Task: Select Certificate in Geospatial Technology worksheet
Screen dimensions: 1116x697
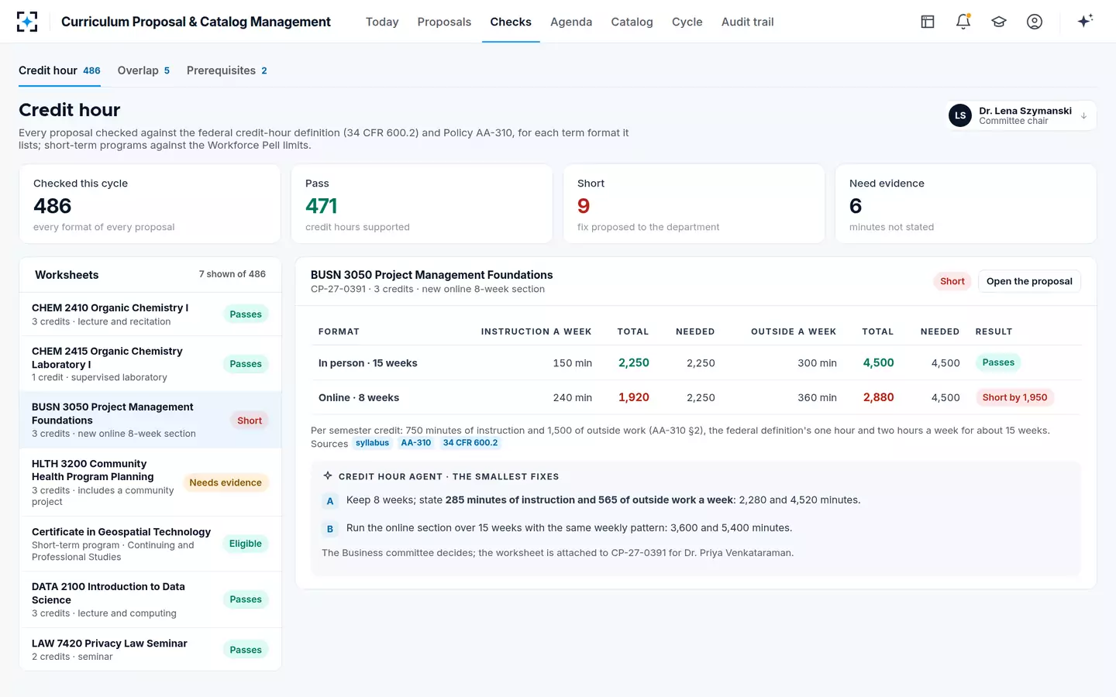Action: click(x=150, y=544)
